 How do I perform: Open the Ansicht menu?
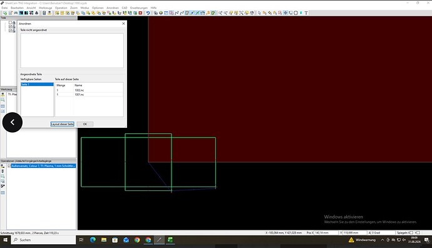pos(31,8)
